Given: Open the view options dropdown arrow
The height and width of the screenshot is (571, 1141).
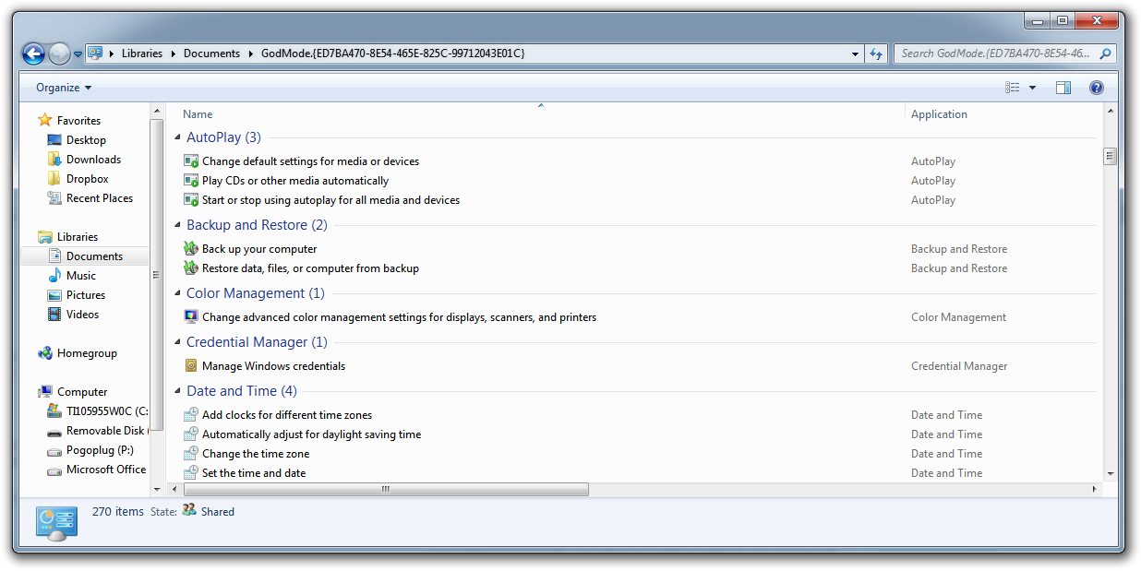Looking at the screenshot, I should coord(1032,88).
